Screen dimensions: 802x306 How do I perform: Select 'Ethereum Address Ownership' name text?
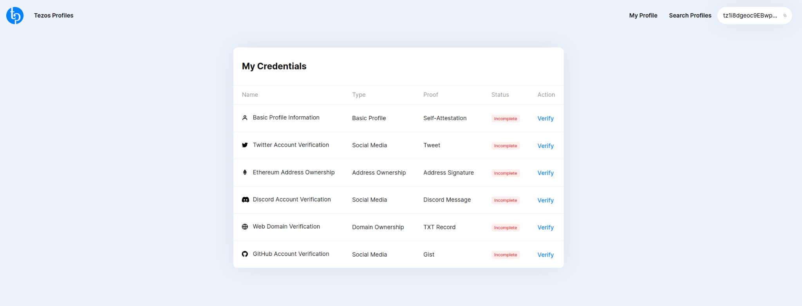point(294,173)
